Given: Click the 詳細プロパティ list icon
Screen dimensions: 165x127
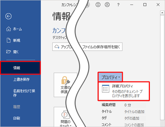Looking at the screenshot, I should click(x=106, y=89).
